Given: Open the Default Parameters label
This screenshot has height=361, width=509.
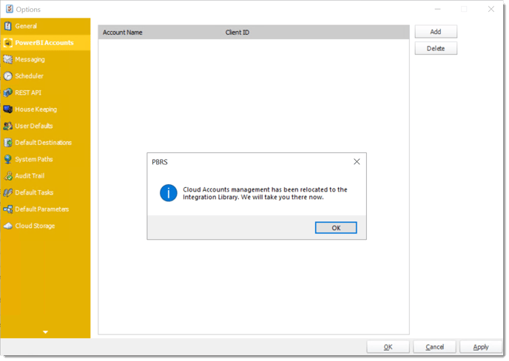Looking at the screenshot, I should (42, 209).
